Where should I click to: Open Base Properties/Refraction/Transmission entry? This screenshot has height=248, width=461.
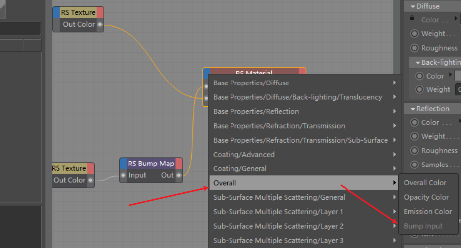(x=304, y=126)
